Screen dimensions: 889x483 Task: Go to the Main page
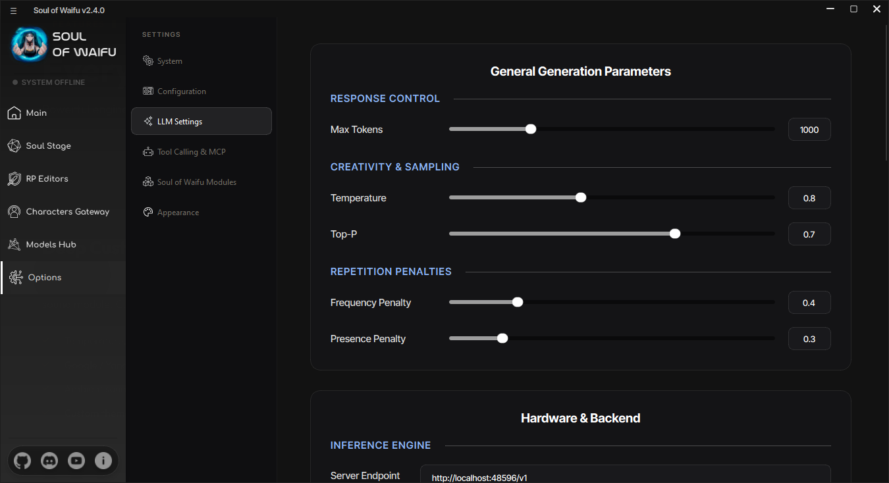pos(63,113)
